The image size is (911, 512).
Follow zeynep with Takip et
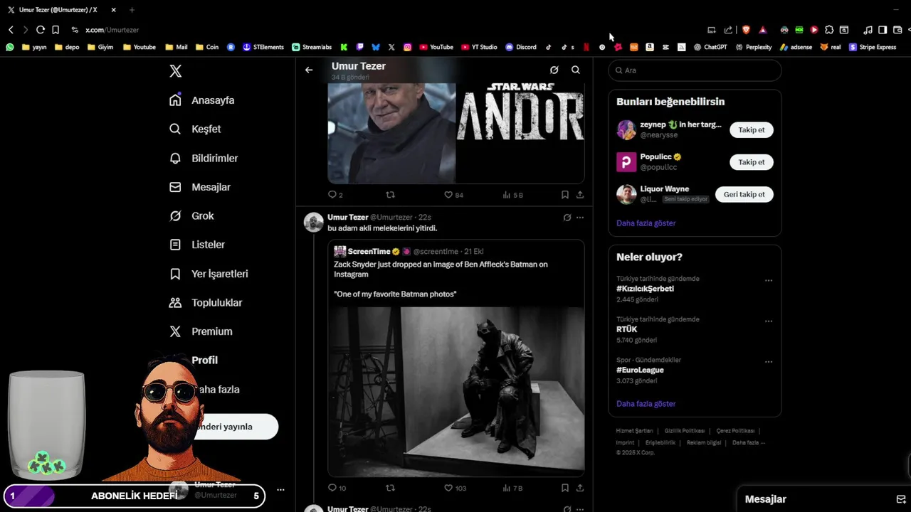752,130
